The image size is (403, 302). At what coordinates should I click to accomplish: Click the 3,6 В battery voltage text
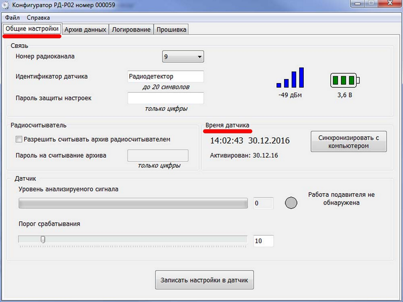tap(345, 95)
